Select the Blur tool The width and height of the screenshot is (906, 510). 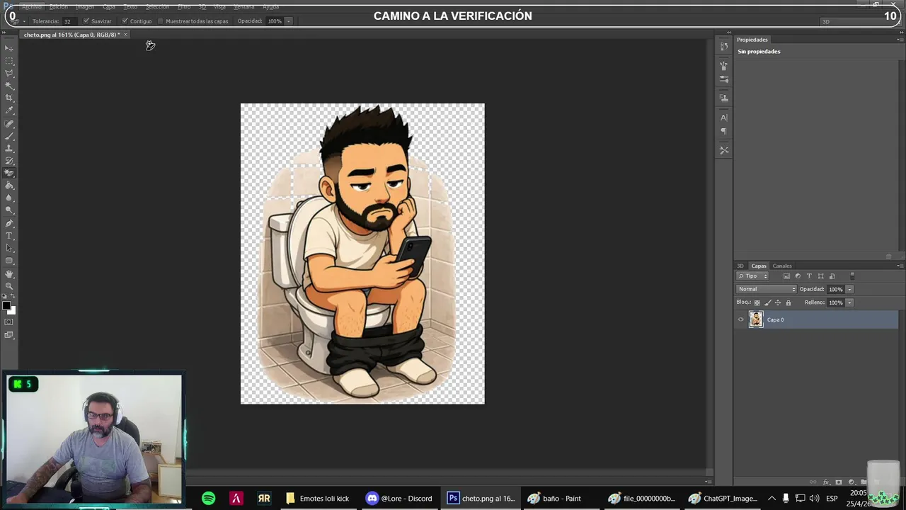[9, 198]
